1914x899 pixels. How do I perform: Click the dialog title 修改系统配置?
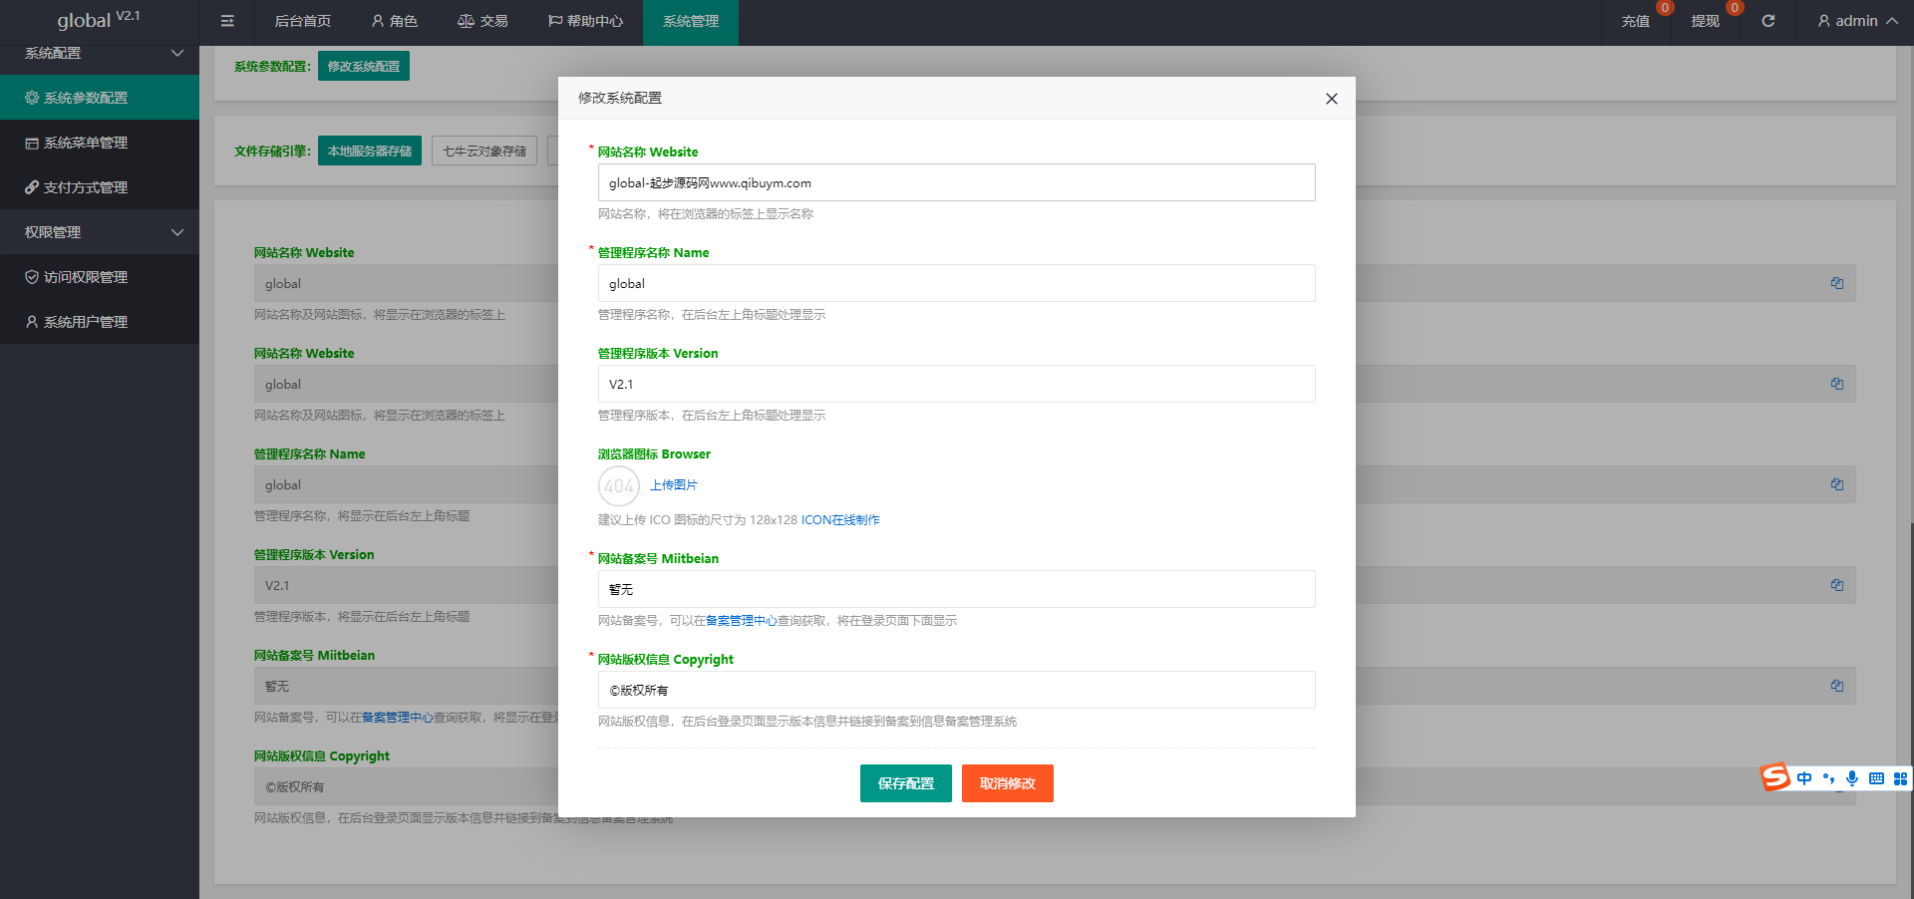coord(620,98)
